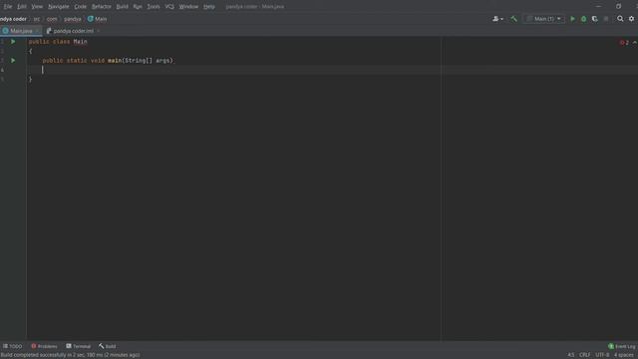Click the src breadcrumb segment
This screenshot has height=359, width=638.
pos(37,19)
